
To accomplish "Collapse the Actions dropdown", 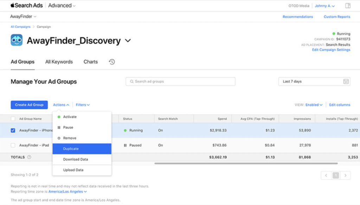I will coord(61,105).
